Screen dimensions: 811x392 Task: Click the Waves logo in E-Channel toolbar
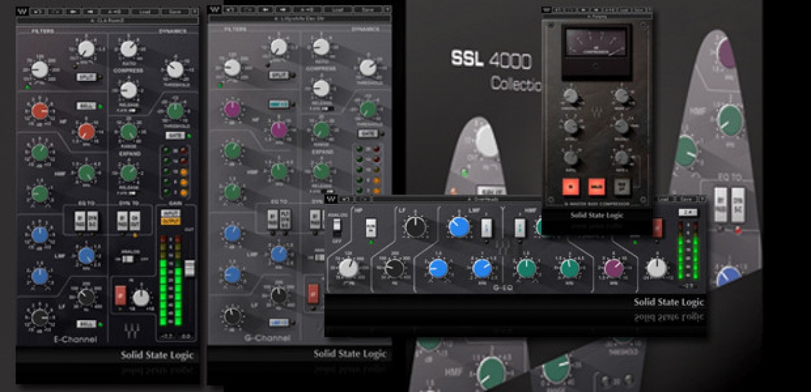(x=22, y=11)
